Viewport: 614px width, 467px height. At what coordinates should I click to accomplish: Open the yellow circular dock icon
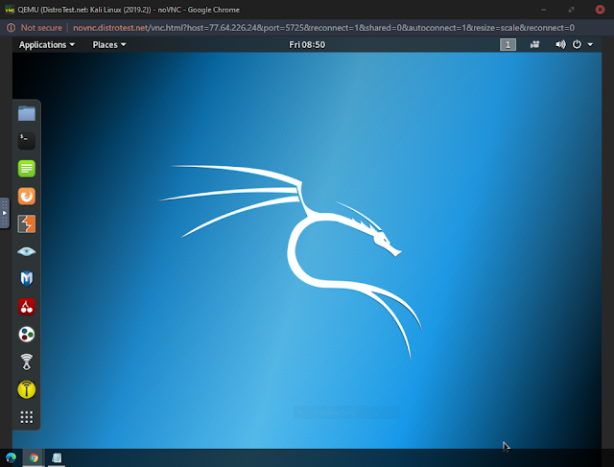pos(27,389)
